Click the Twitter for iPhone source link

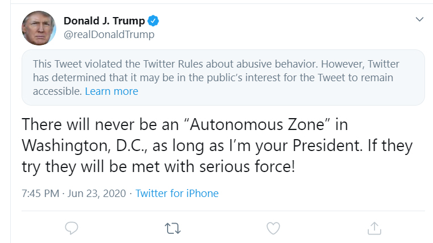pos(177,193)
